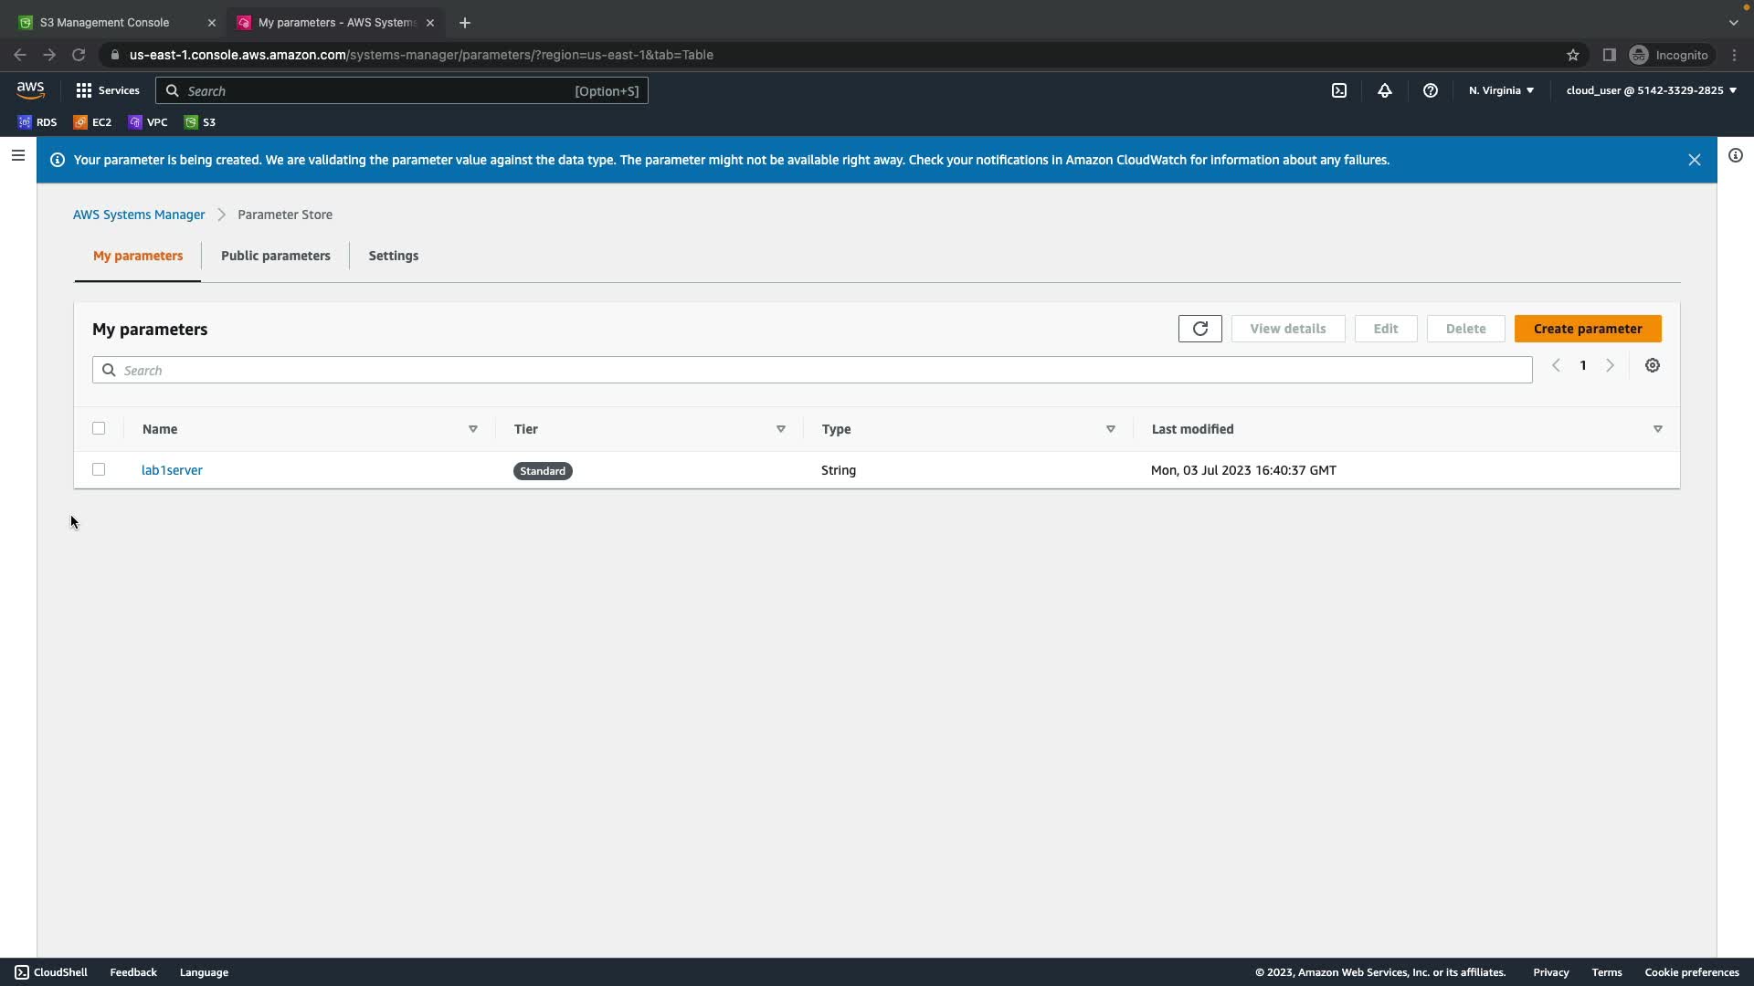This screenshot has height=986, width=1754.
Task: Open table preferences gear icon
Action: tap(1652, 365)
